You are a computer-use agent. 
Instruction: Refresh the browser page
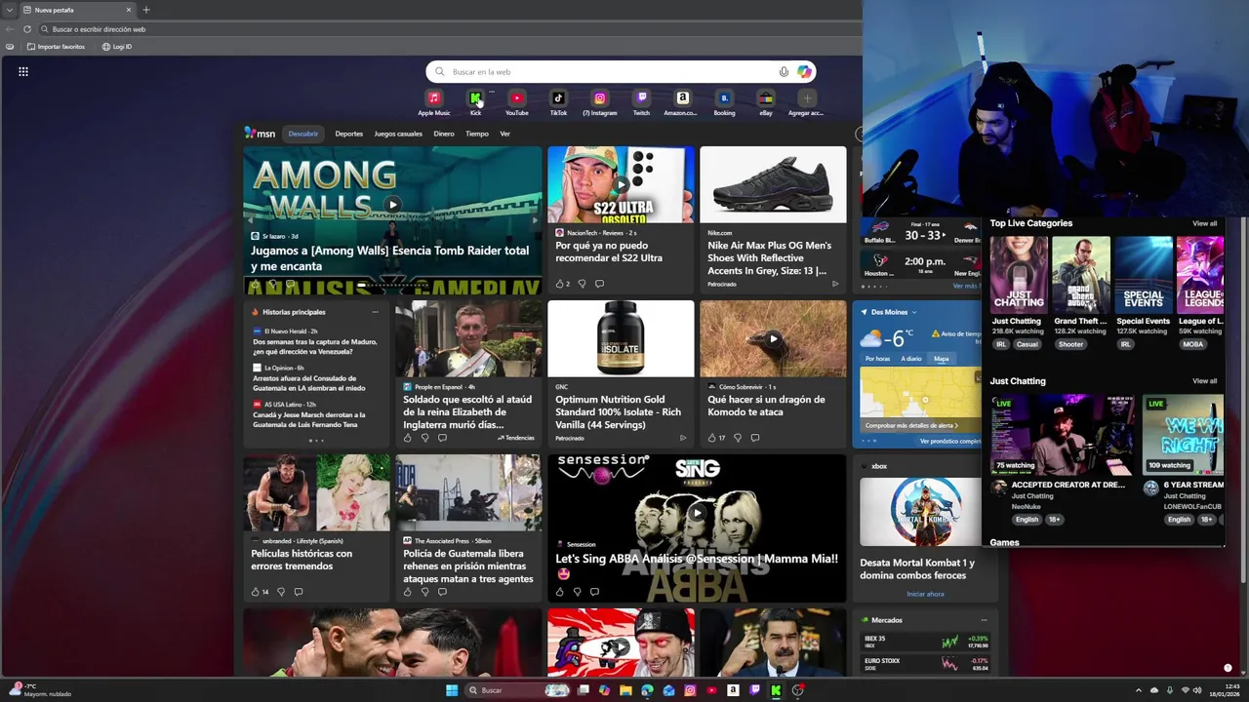27,29
